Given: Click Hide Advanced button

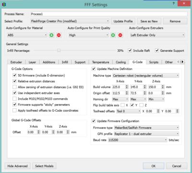Looking at the screenshot, I should click(18, 166).
